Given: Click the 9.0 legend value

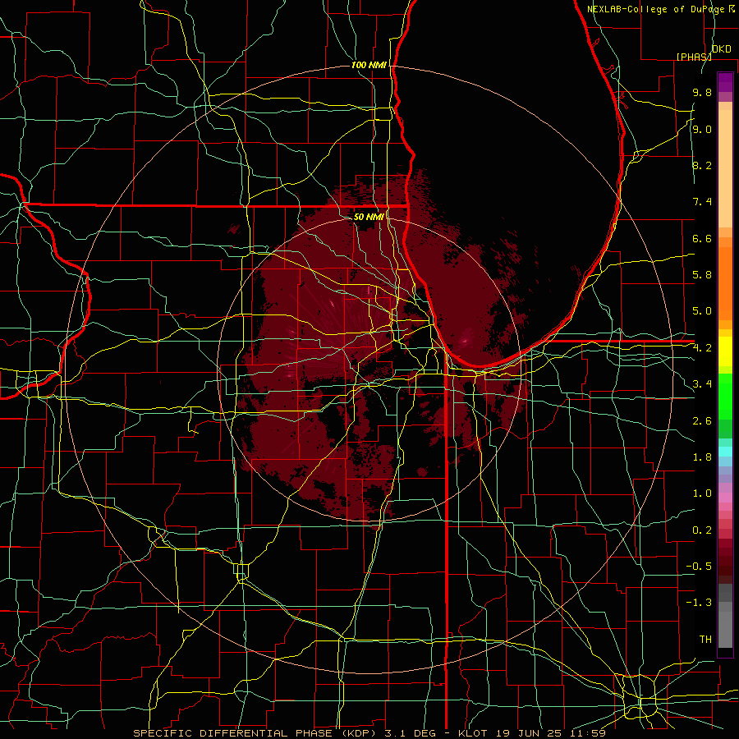Looking at the screenshot, I should point(702,129).
